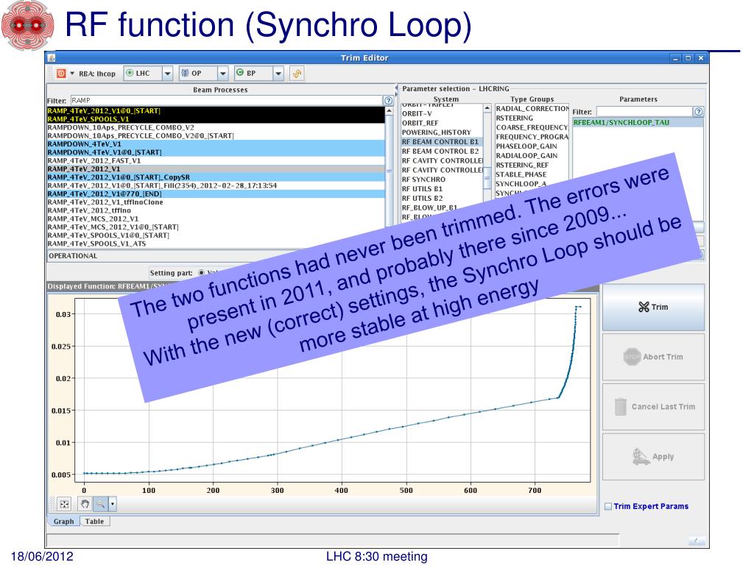Screen dimensions: 754x565
Task: Select the hand pan tool icon
Action: point(85,504)
